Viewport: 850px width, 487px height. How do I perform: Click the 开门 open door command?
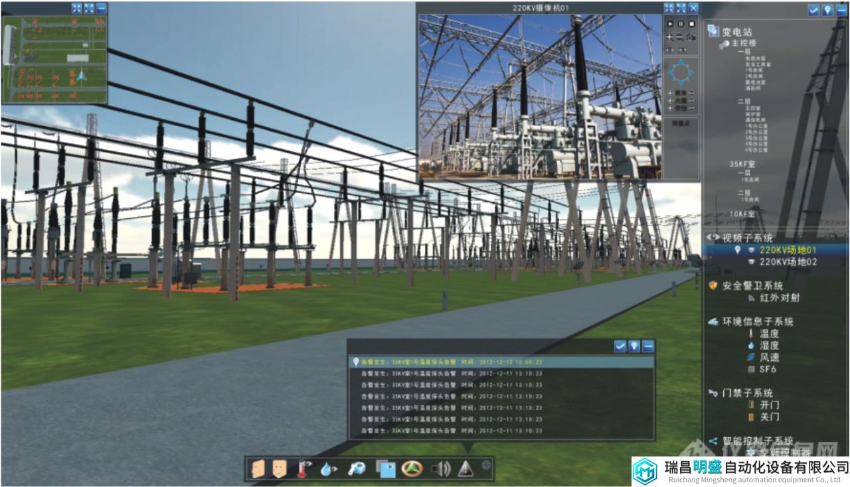[770, 405]
